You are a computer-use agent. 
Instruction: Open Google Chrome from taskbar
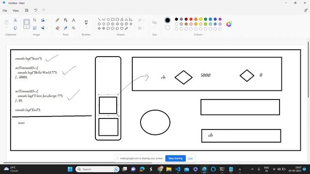[160, 169]
